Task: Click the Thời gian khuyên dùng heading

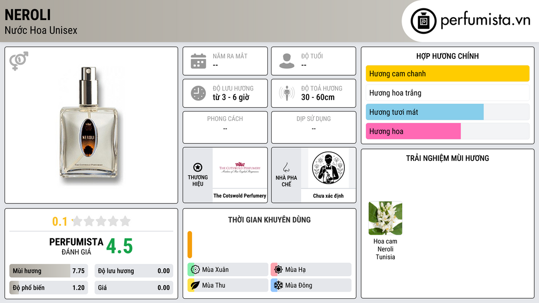Action: (269, 220)
